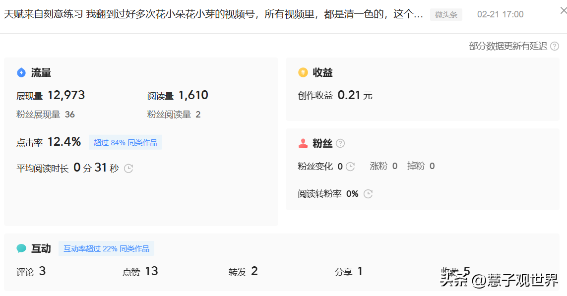Click the blue lightning 流量 icon
This screenshot has width=567, height=296.
(21, 73)
